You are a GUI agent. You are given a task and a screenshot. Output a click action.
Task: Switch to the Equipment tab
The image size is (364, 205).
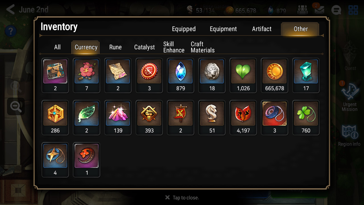(x=223, y=29)
